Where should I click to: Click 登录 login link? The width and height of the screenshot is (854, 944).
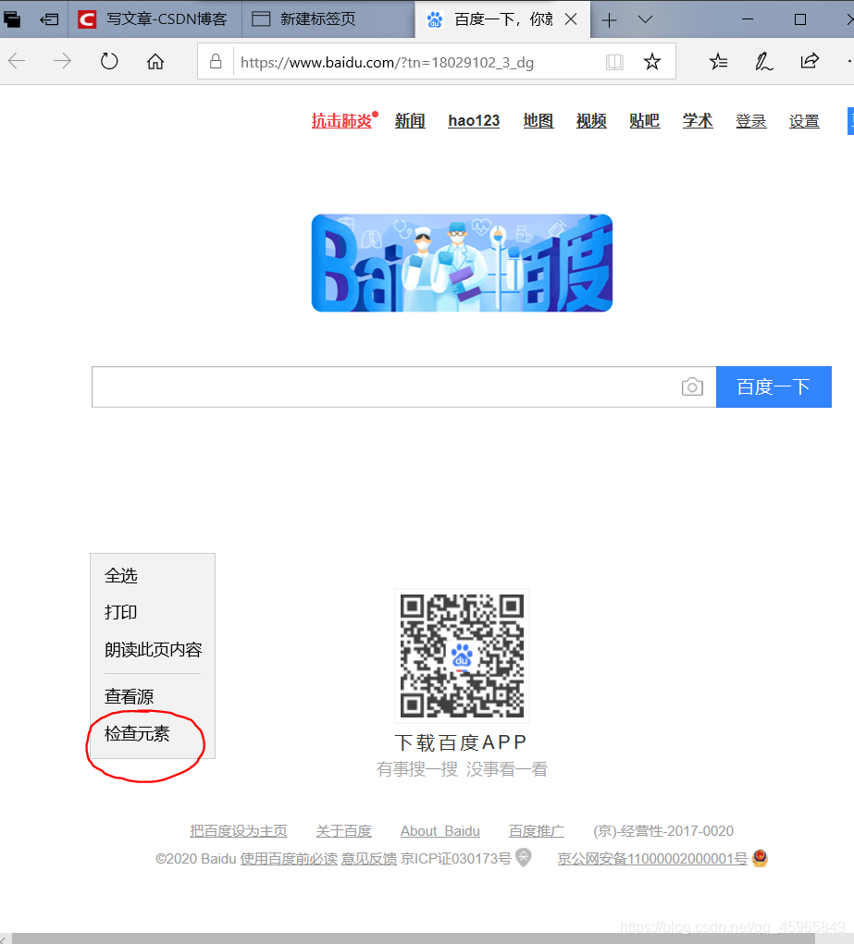tap(751, 121)
